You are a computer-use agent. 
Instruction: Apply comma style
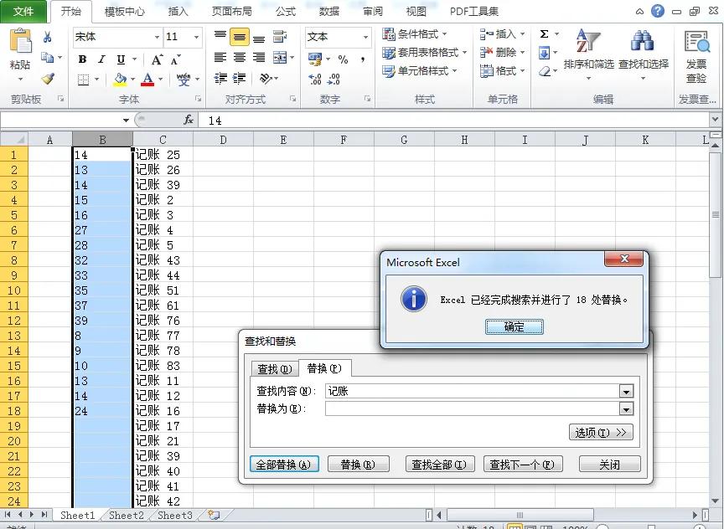click(x=363, y=59)
